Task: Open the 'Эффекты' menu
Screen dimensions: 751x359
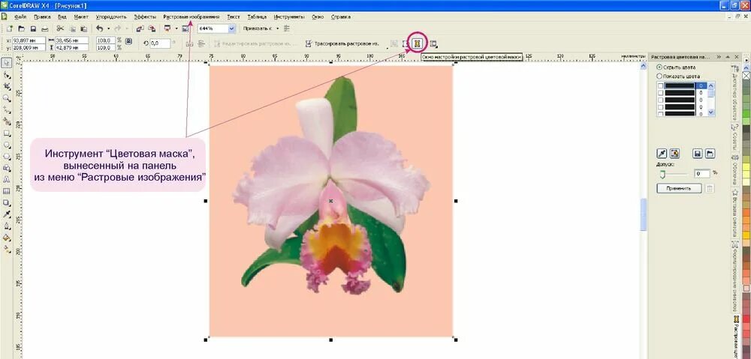Action: [x=145, y=16]
